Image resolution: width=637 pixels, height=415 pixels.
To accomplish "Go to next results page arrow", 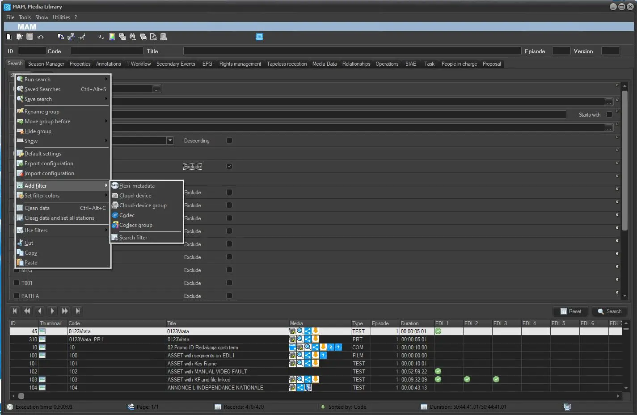I will point(52,311).
